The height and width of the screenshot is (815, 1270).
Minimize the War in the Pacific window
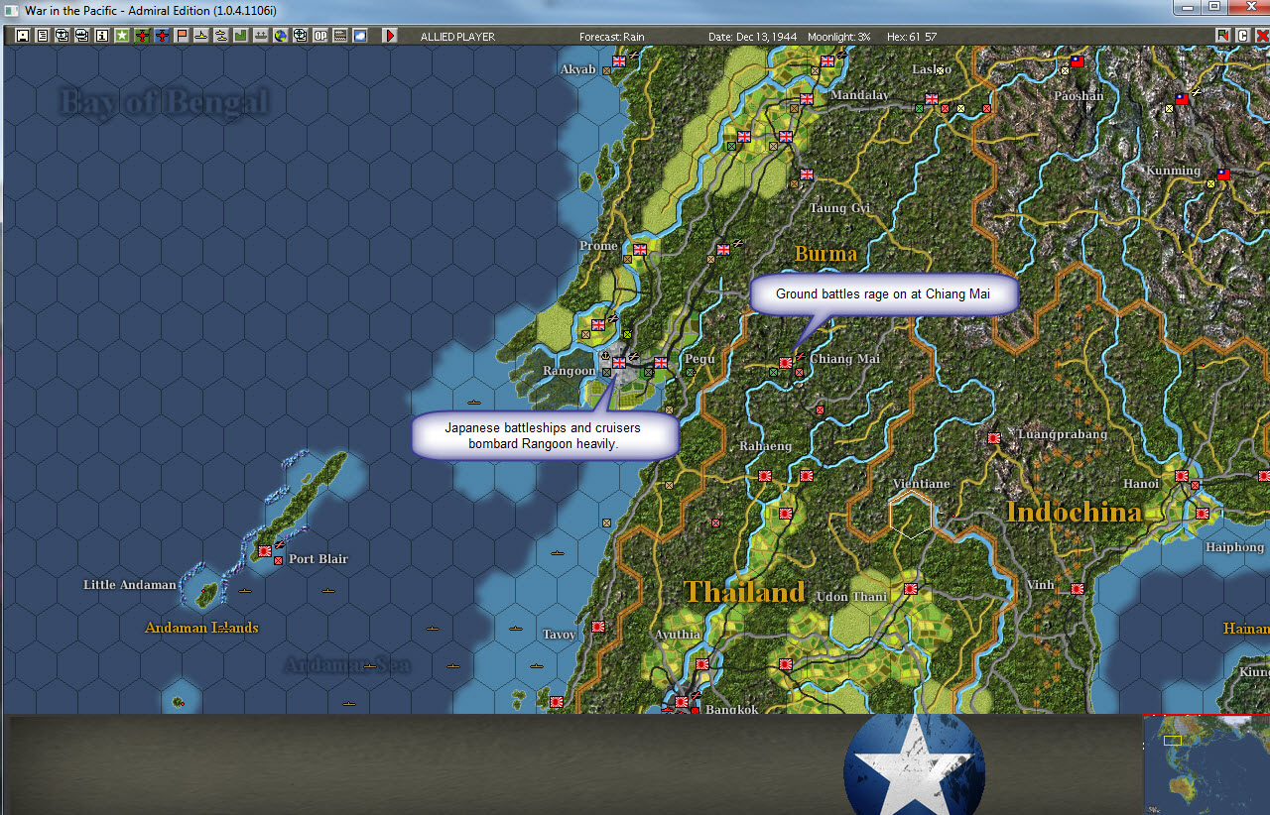pos(1186,6)
